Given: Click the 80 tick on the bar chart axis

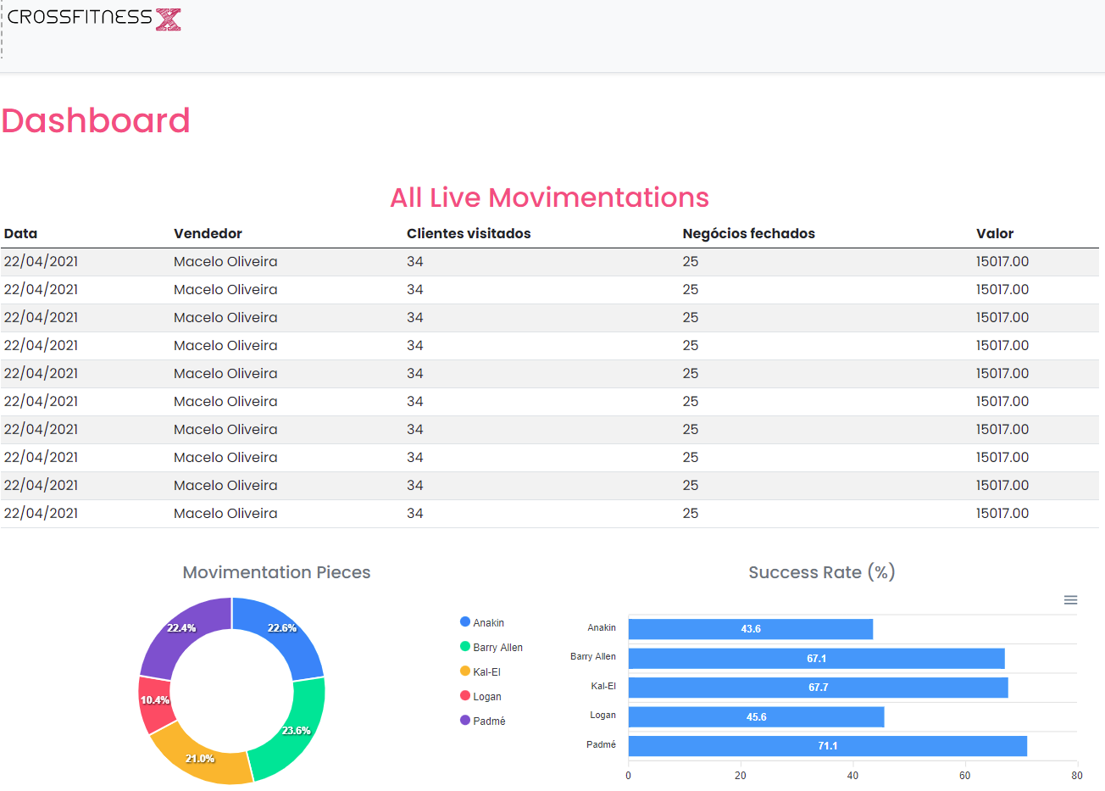Looking at the screenshot, I should coord(1077,776).
